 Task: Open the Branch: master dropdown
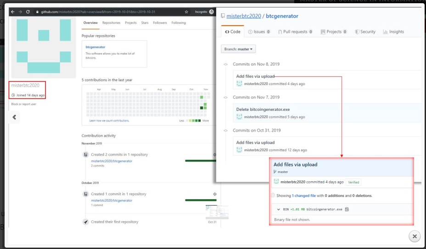coord(238,49)
